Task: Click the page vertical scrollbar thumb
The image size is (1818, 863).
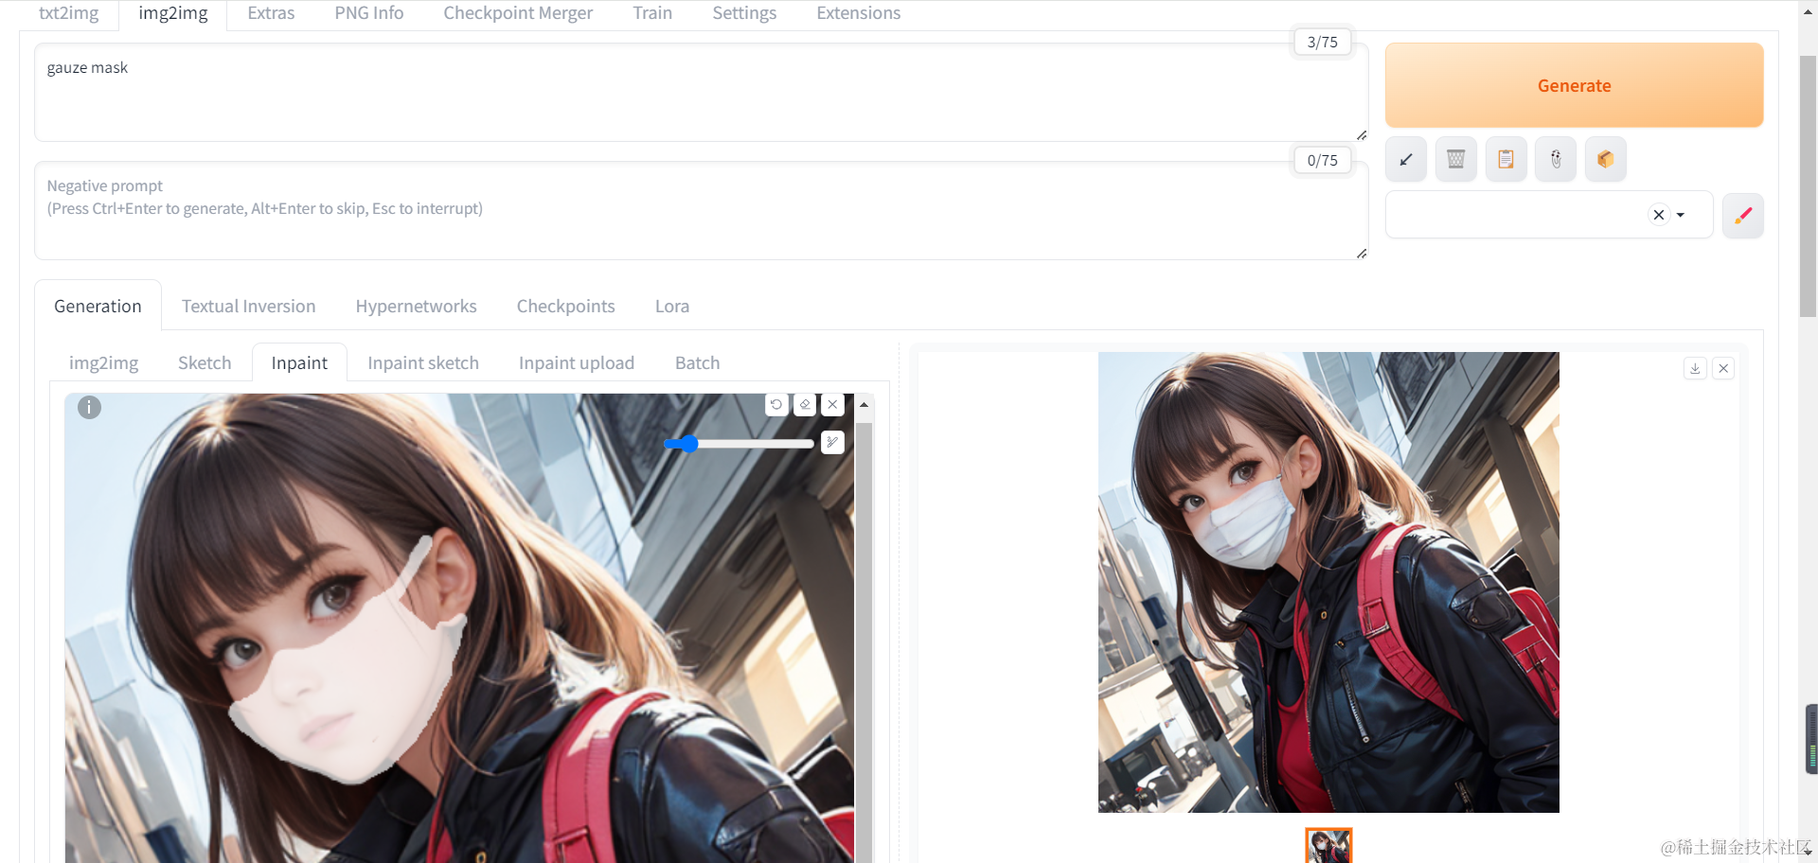Action: click(1808, 186)
